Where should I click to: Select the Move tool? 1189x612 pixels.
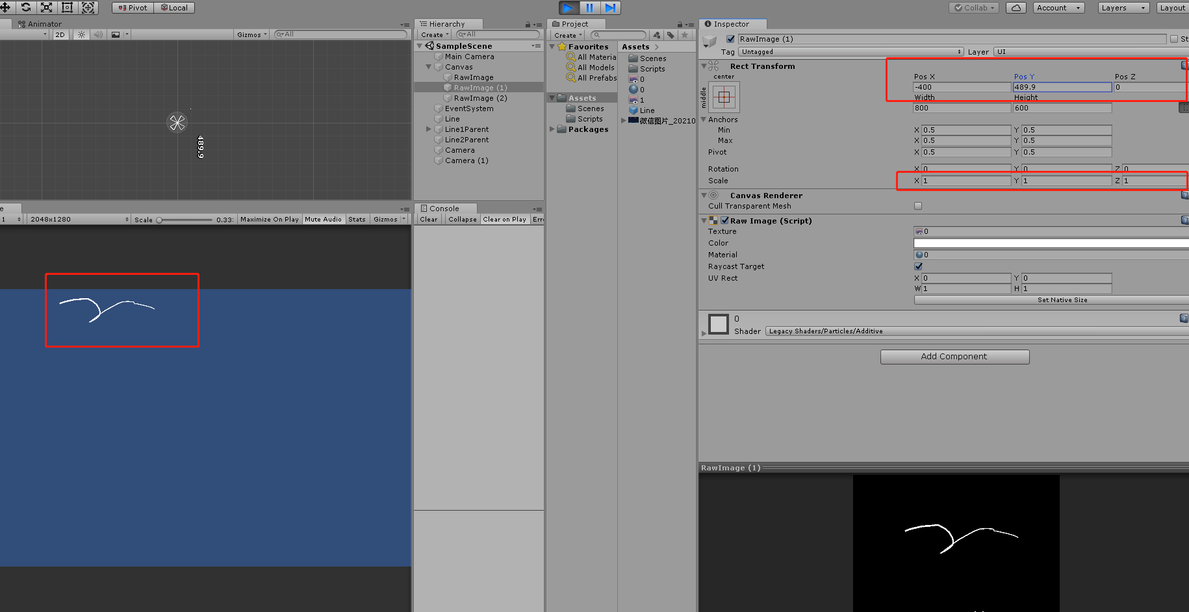pyautogui.click(x=5, y=8)
